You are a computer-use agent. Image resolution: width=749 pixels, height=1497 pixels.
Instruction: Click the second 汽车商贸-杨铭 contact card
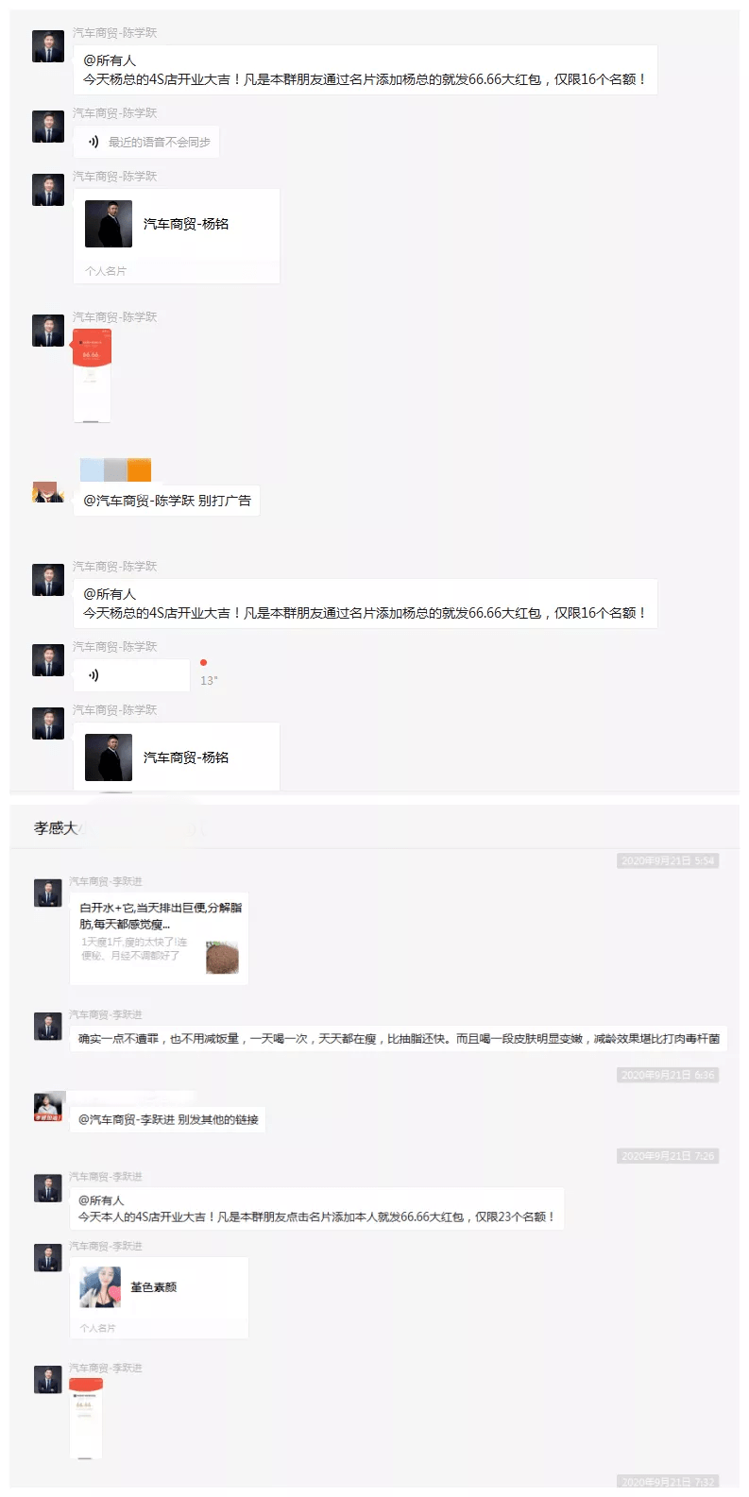(177, 757)
